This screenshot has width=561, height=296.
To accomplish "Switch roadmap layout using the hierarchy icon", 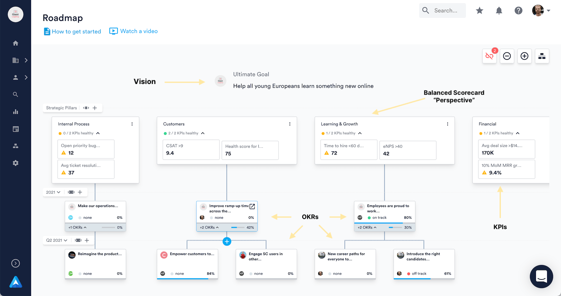I will 542,56.
